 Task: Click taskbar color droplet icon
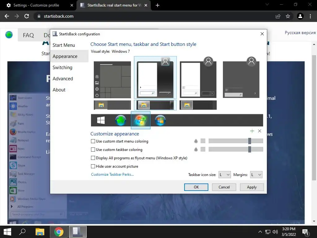coord(196,149)
